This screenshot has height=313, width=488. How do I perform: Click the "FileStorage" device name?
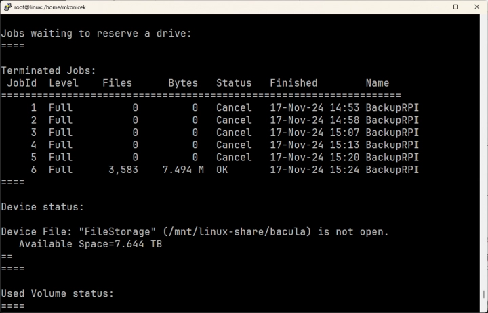pos(117,232)
